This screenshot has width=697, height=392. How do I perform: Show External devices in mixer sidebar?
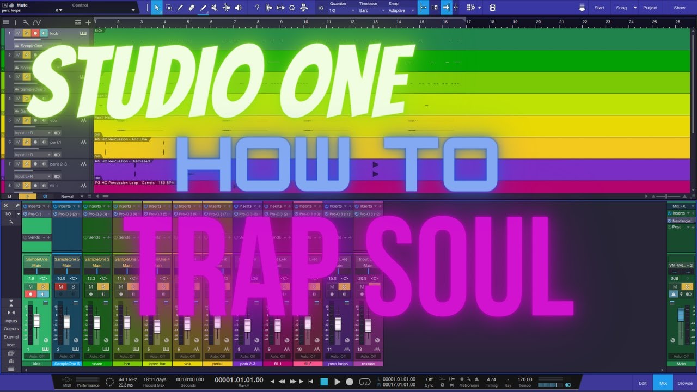point(11,337)
